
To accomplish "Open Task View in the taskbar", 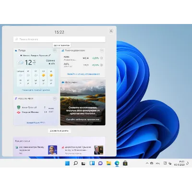I will click(x=84, y=163).
